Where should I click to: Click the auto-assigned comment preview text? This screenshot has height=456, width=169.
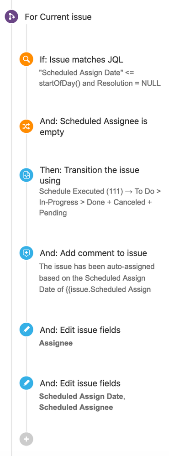coord(97,278)
